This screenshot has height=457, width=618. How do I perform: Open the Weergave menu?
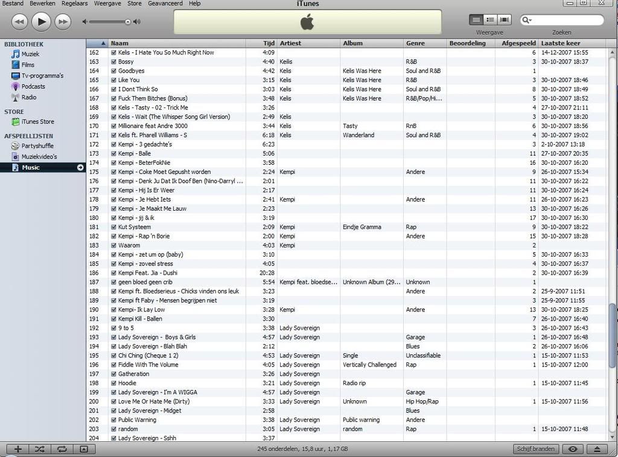pos(107,3)
